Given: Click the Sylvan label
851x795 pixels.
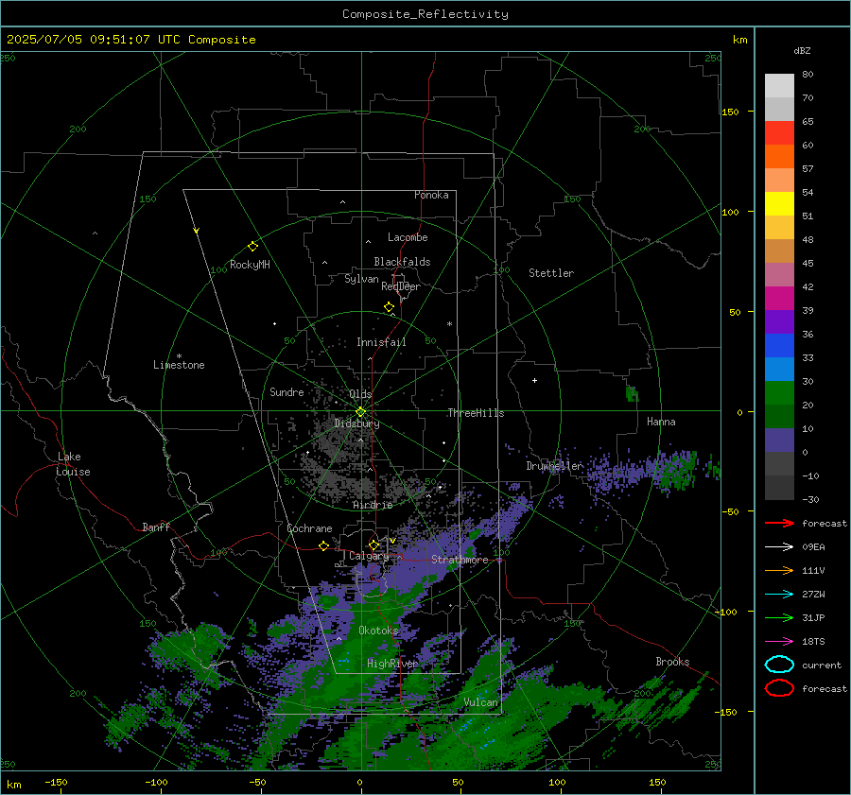Looking at the screenshot, I should (x=361, y=279).
